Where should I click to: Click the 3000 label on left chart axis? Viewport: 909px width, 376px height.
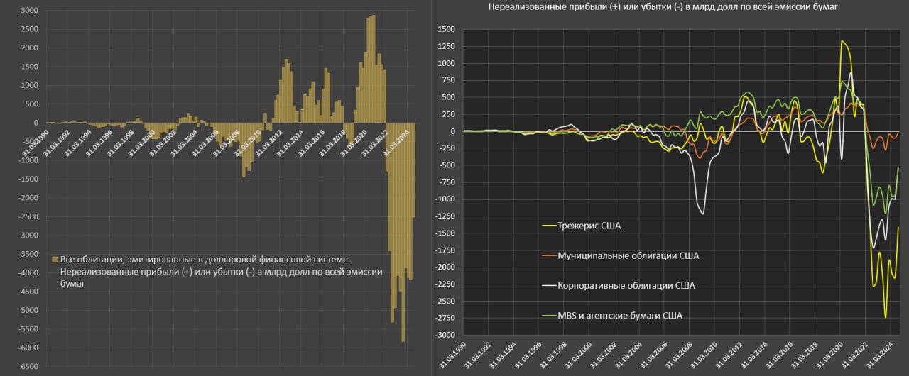(28, 11)
